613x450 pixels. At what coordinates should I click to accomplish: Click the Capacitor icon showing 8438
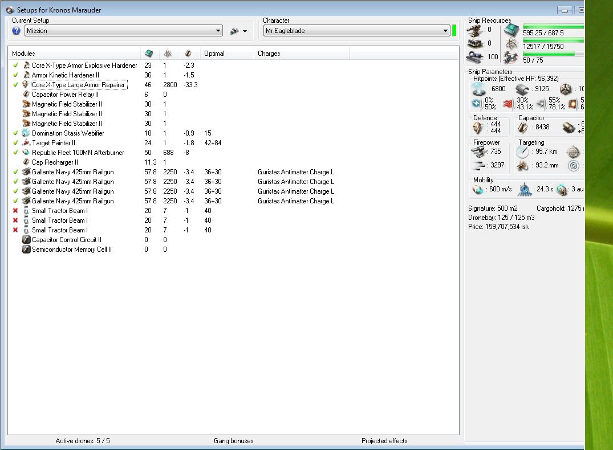point(523,128)
